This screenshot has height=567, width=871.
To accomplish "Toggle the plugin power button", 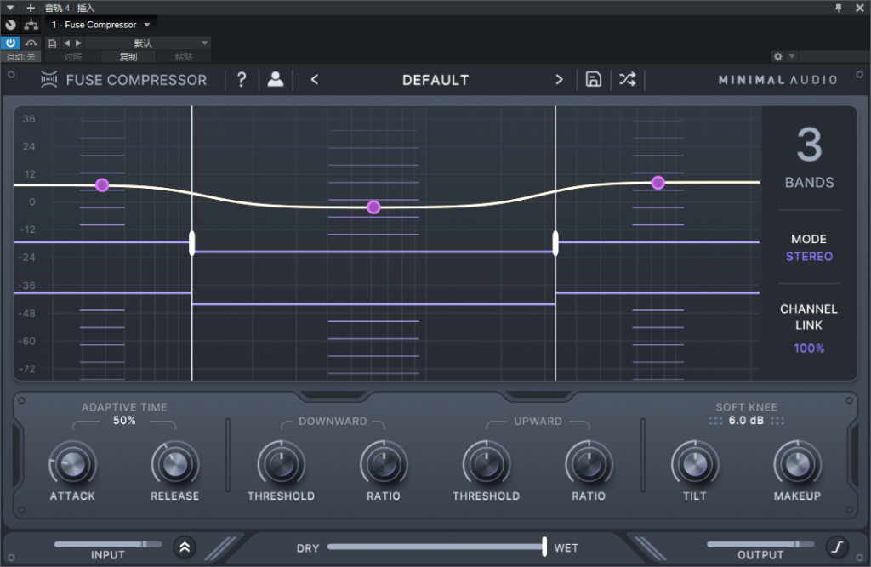I will pyautogui.click(x=10, y=43).
